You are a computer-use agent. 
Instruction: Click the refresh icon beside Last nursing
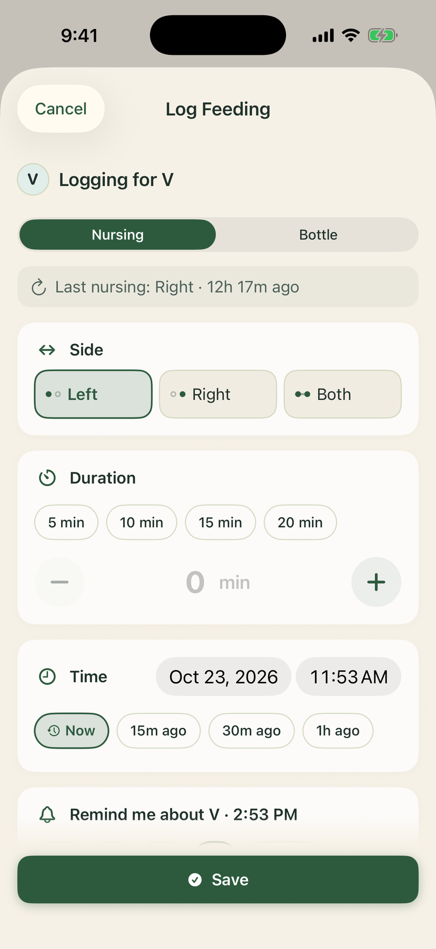pyautogui.click(x=39, y=287)
